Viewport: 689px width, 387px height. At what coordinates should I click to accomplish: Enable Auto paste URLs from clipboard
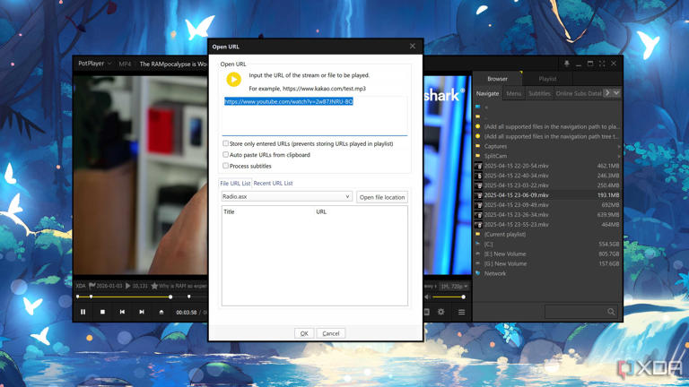pos(225,155)
